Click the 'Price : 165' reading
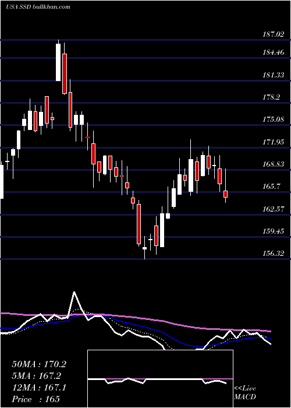 pyautogui.click(x=36, y=399)
